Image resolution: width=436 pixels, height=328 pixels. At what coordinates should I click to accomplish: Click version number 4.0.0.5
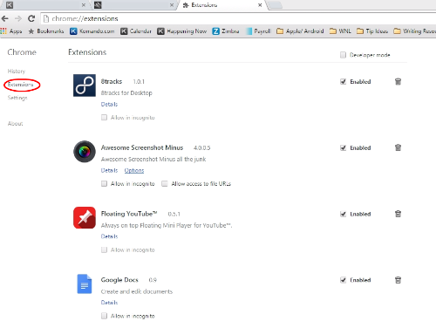(x=202, y=148)
